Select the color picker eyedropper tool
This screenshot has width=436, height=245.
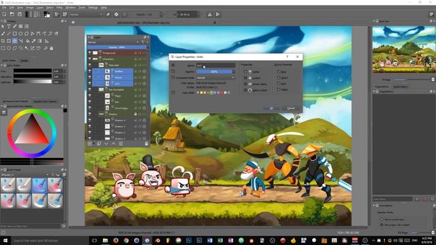pyautogui.click(x=33, y=41)
